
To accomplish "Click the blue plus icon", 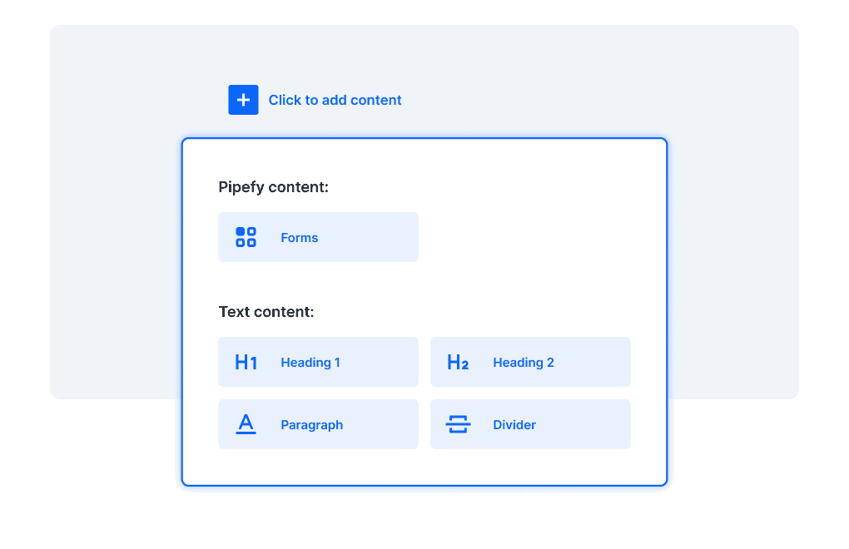I will coord(243,100).
